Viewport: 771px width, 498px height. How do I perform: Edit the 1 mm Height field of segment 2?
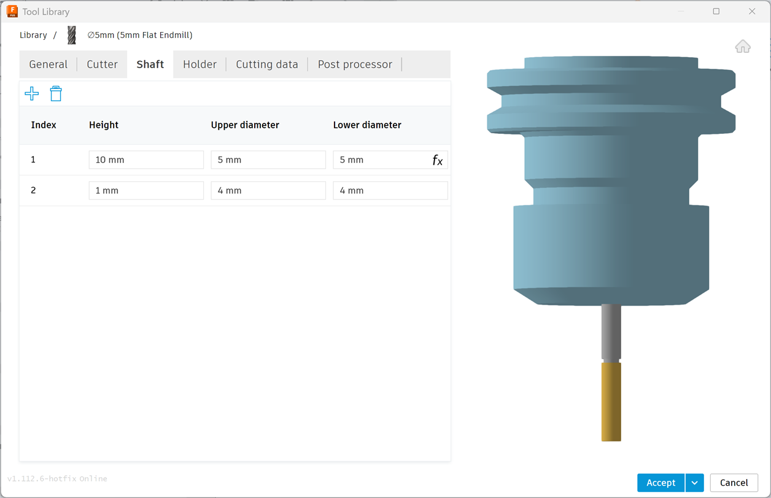point(145,190)
